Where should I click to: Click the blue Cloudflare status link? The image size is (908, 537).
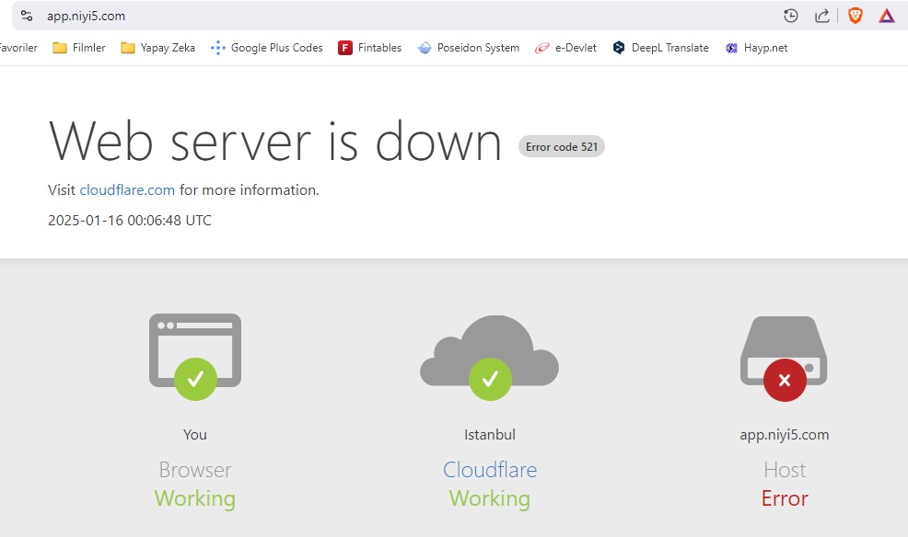click(x=490, y=470)
